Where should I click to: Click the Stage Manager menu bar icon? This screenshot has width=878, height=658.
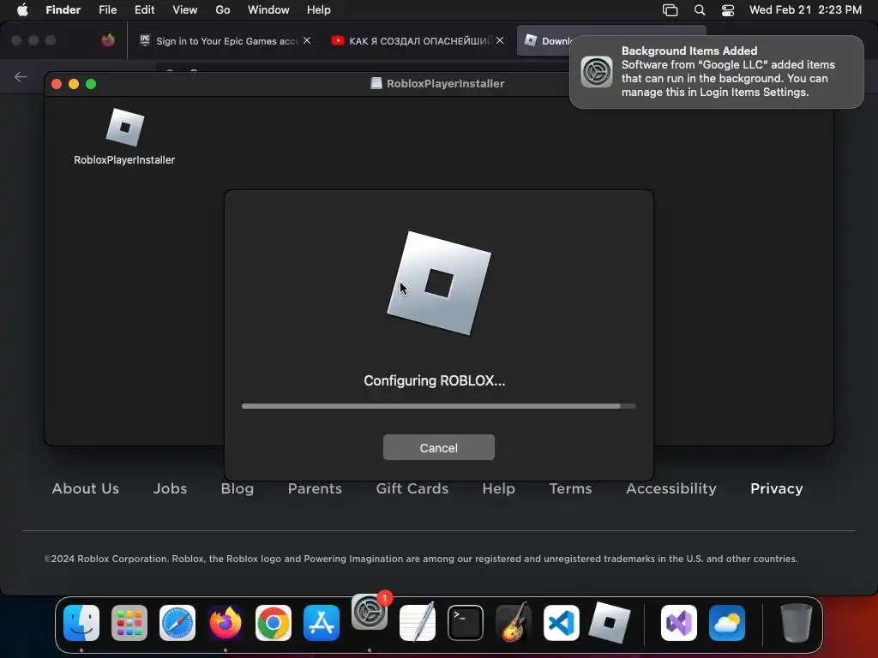670,10
